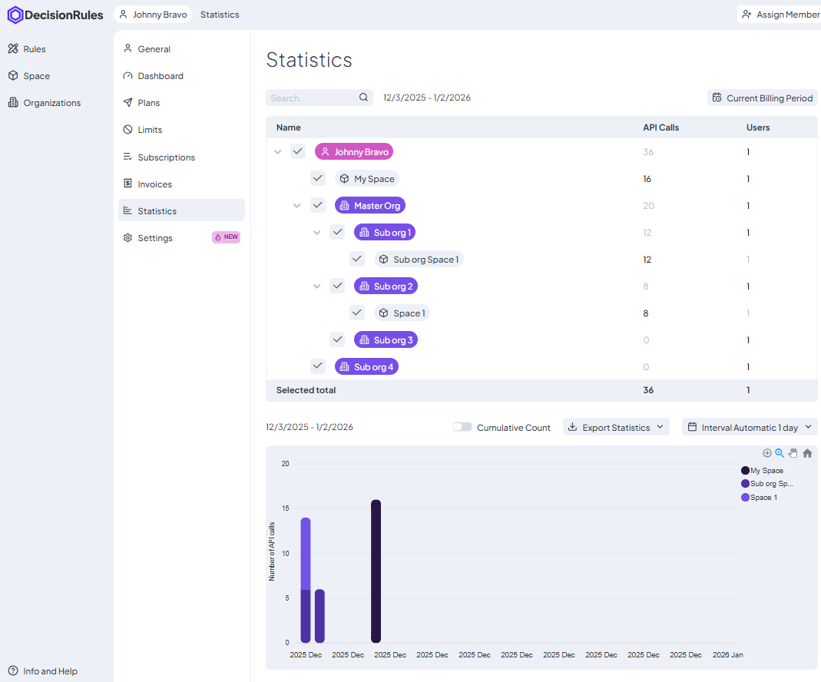
Task: Open Organizations in the left navigation
Action: [51, 103]
